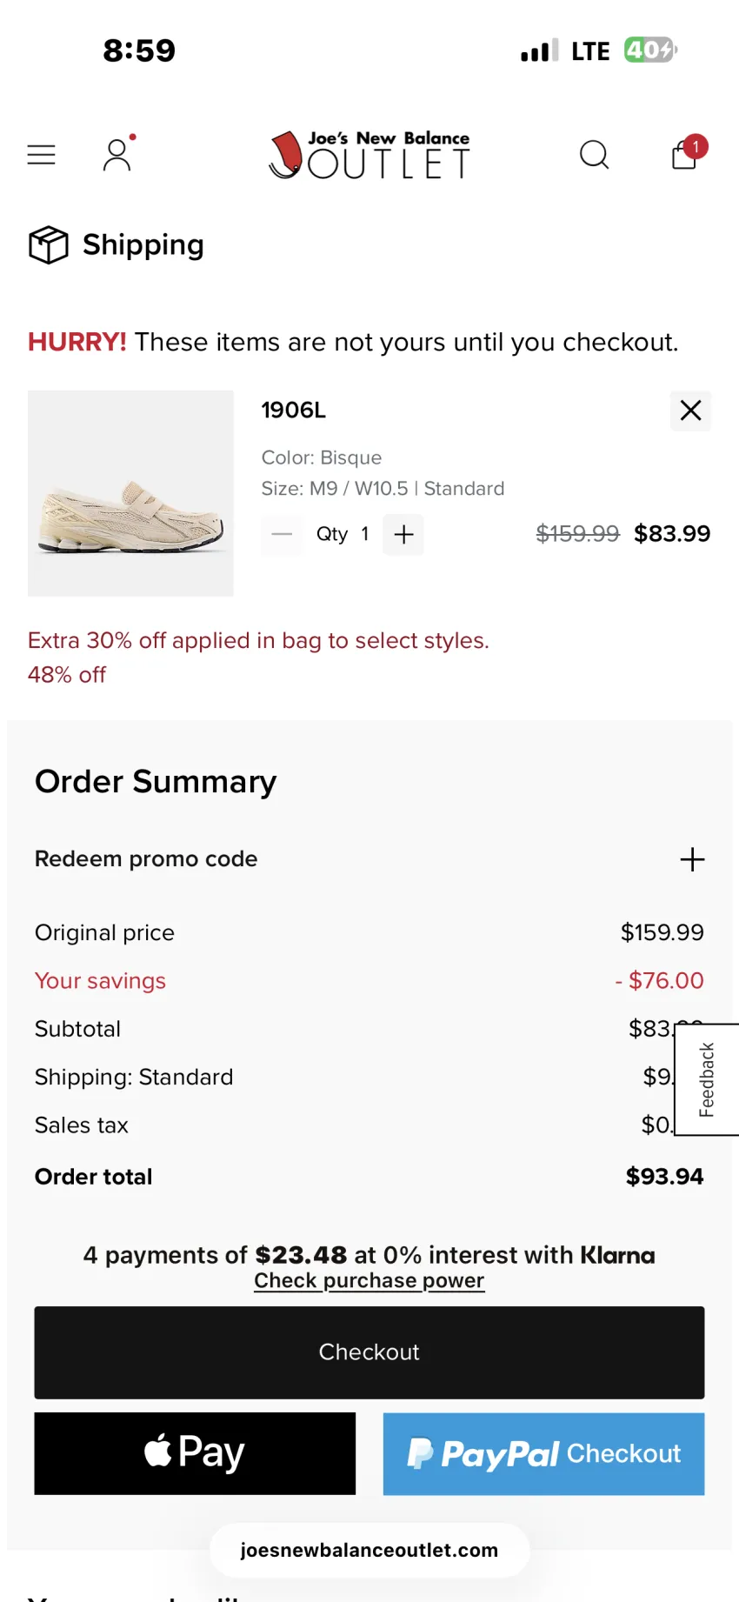Tap the black Checkout button

click(369, 1352)
